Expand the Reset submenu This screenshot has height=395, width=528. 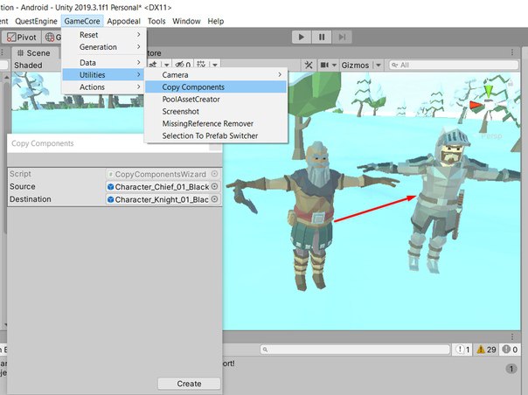pyautogui.click(x=104, y=35)
